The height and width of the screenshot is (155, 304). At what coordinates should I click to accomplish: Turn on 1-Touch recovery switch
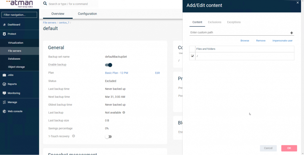tap(108, 137)
